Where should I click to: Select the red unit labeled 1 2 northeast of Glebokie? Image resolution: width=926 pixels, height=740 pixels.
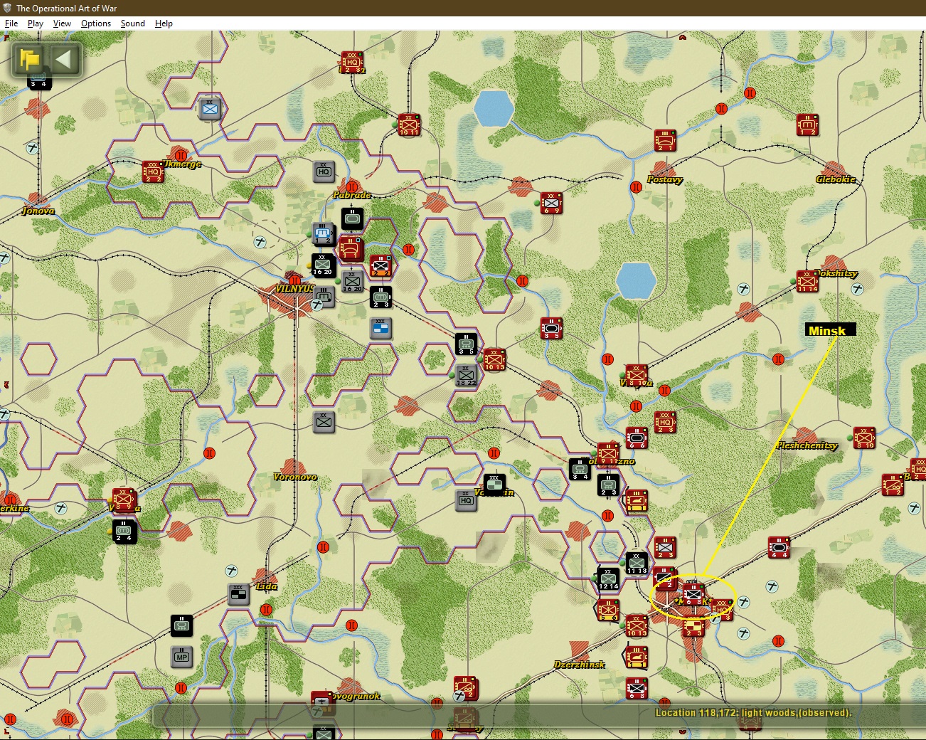(807, 125)
